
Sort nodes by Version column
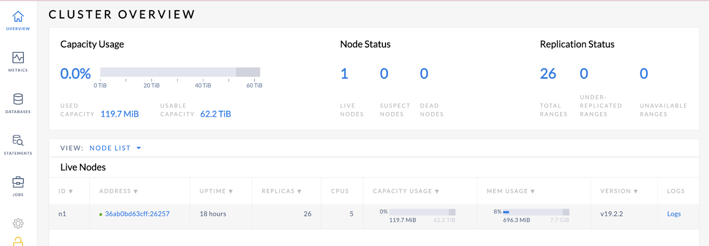click(x=619, y=191)
